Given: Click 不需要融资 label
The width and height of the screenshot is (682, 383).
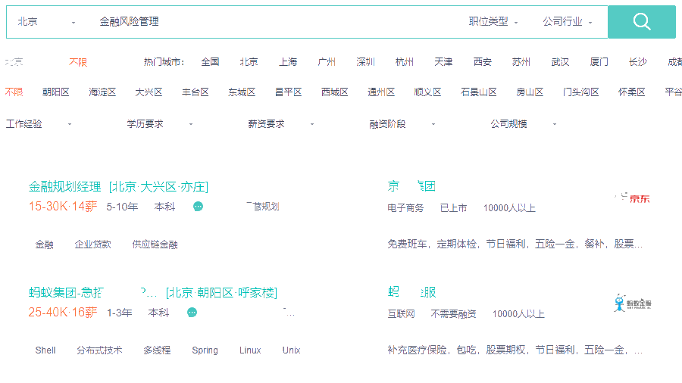Looking at the screenshot, I should [x=453, y=314].
